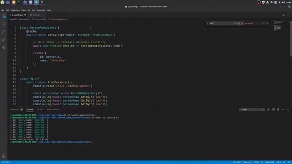This screenshot has width=292, height=164.
Task: Kill the terminal with the trash icon
Action: 278,109
